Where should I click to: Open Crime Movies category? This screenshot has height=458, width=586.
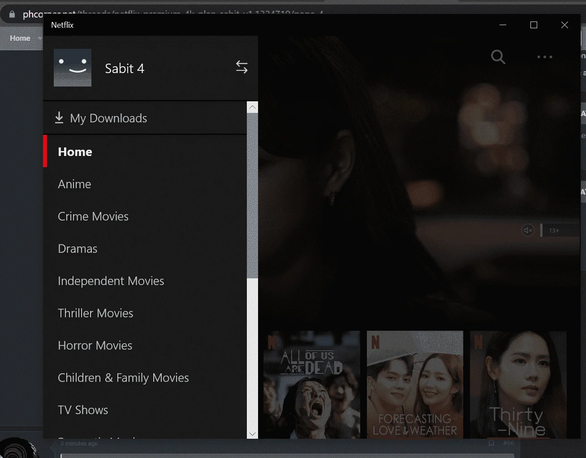(x=145, y=216)
